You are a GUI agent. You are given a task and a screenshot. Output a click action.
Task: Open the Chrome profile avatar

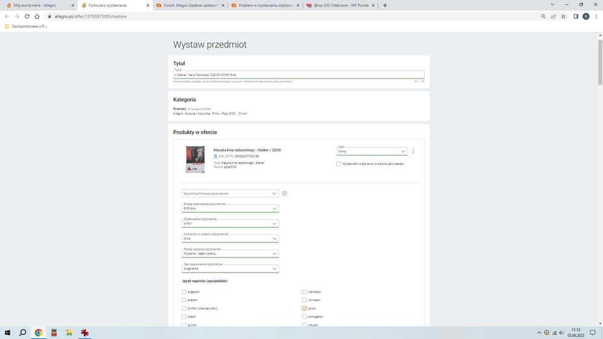click(x=585, y=16)
